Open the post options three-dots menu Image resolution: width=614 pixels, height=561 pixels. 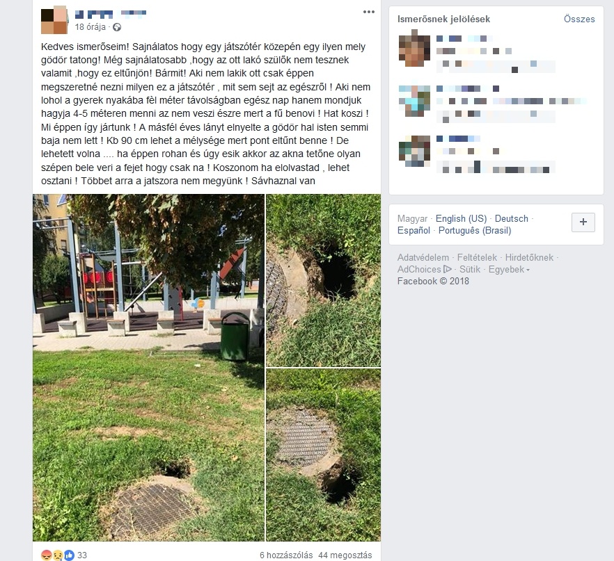pos(368,12)
